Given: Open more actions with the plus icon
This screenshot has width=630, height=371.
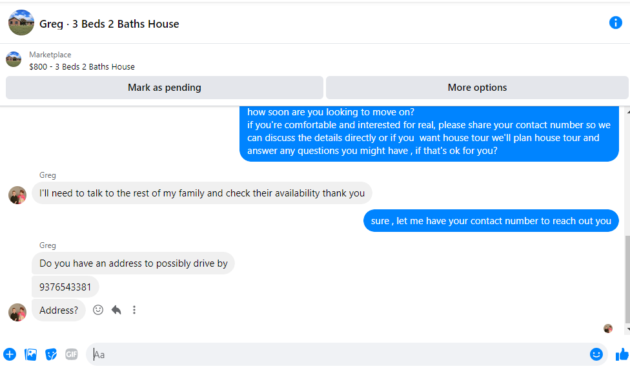Looking at the screenshot, I should tap(10, 354).
